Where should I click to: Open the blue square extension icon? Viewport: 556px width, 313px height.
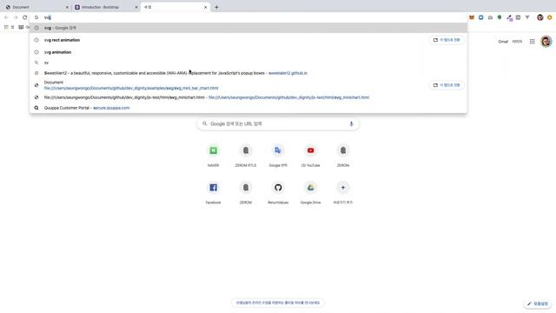point(480,17)
